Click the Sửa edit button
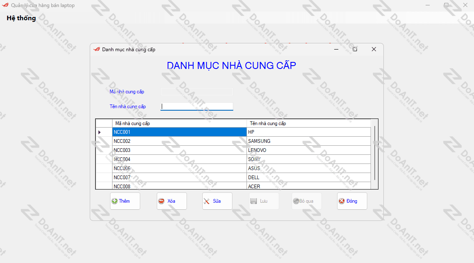This screenshot has width=474, height=263. coord(217,201)
